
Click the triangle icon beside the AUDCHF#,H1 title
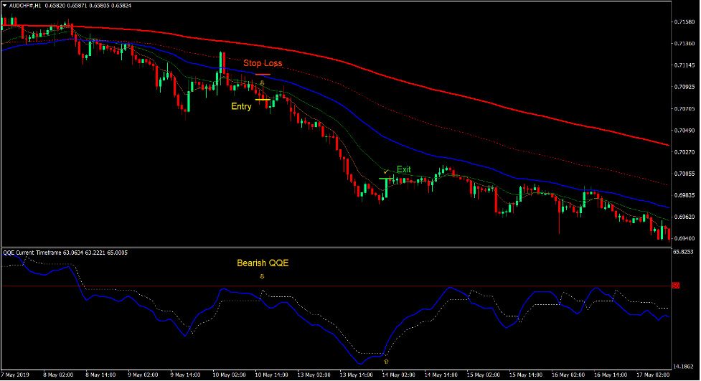coord(4,5)
